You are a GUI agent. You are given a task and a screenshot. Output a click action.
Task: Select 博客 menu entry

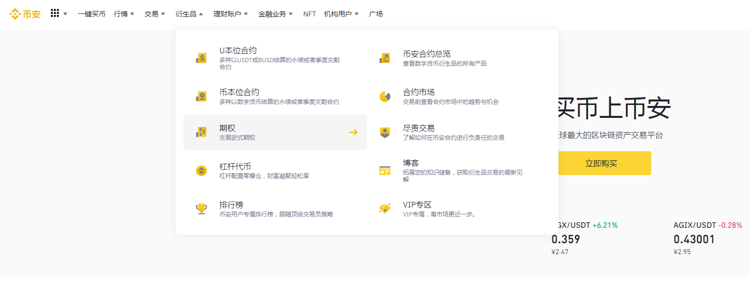click(459, 171)
